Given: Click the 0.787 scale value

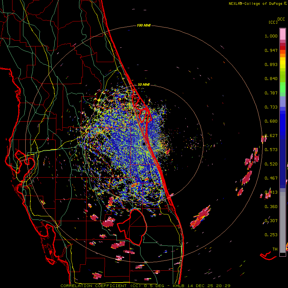Looking at the screenshot, I should tap(271, 93).
